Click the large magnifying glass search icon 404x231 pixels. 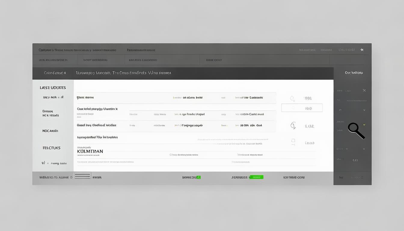click(x=356, y=130)
